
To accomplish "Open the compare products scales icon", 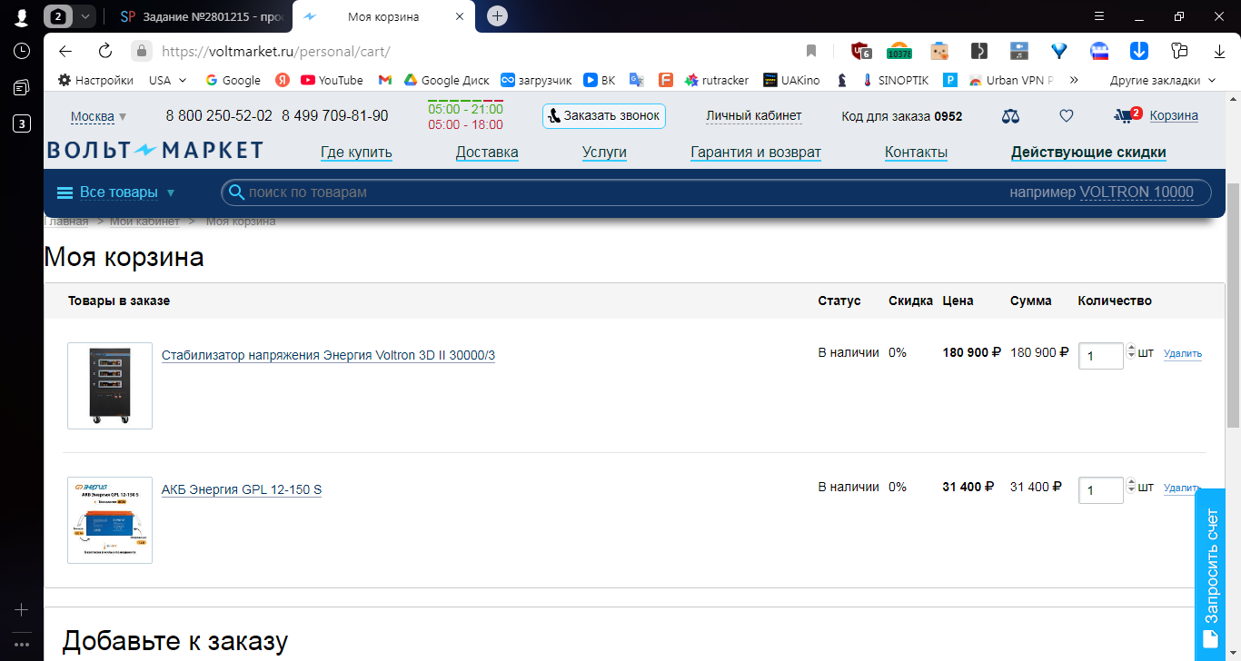I will coord(1010,116).
